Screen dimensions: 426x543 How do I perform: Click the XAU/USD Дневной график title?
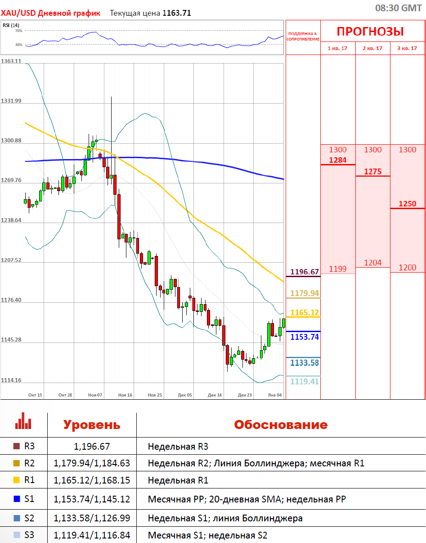[50, 13]
